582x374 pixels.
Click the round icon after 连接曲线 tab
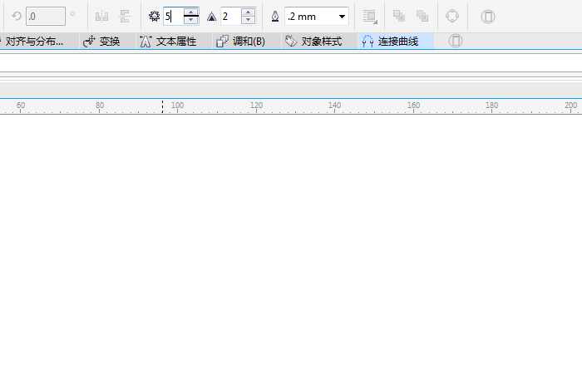pyautogui.click(x=456, y=41)
